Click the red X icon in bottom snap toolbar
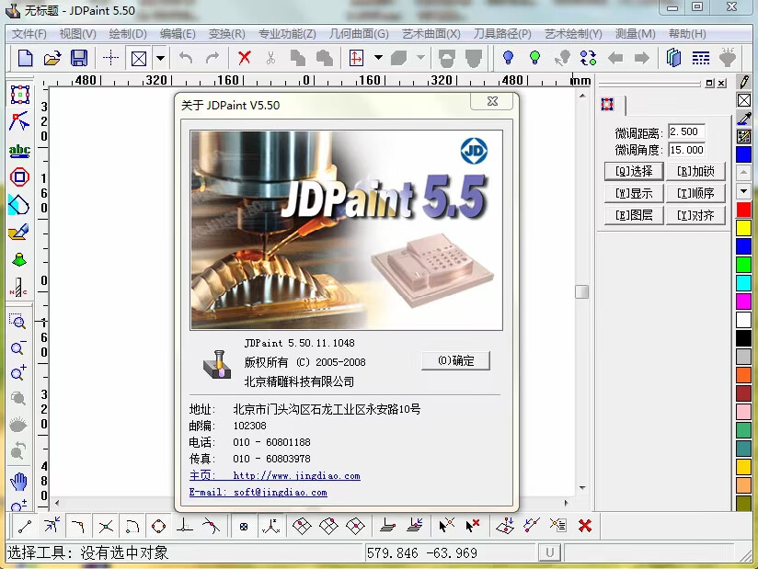The image size is (758, 569). [x=585, y=525]
